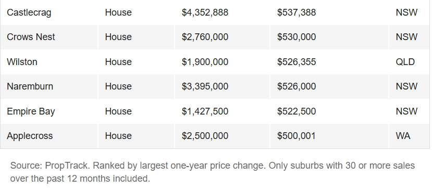Screen dimensions: 432x190
Task: Select the $537,388 price change value
Action: tap(297, 12)
